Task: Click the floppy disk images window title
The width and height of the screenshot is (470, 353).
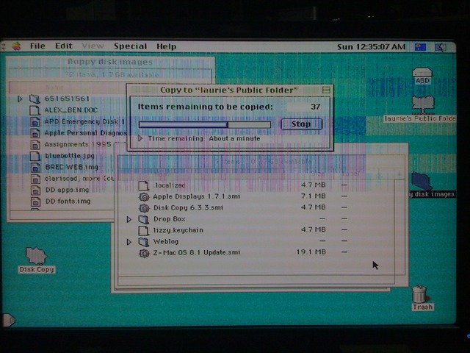Action: coord(110,62)
